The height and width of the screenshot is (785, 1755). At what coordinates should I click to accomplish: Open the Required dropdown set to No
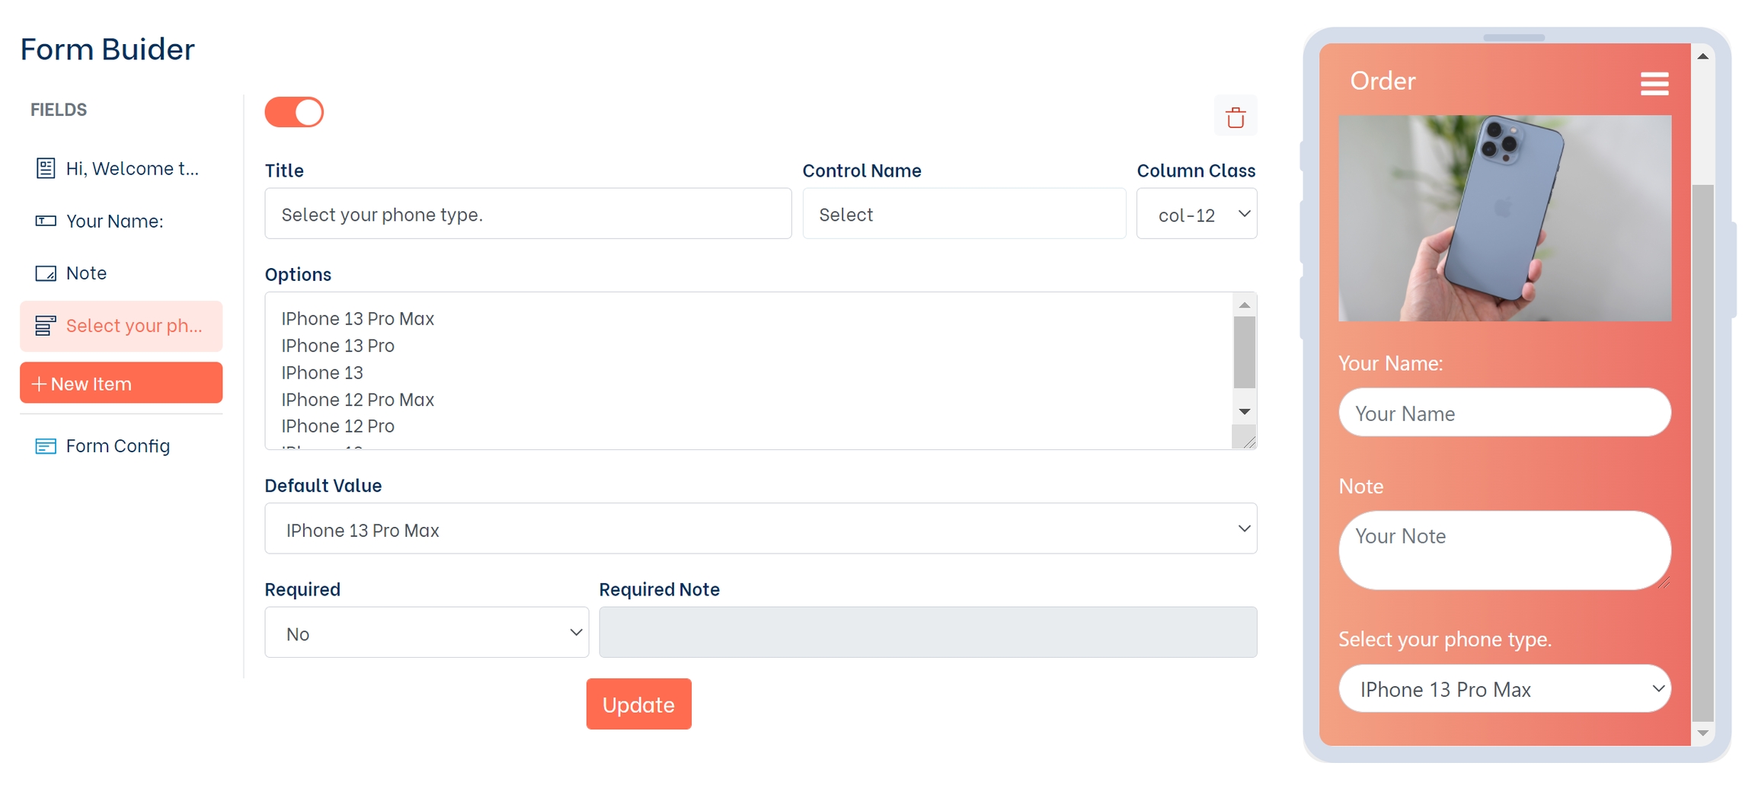click(426, 633)
